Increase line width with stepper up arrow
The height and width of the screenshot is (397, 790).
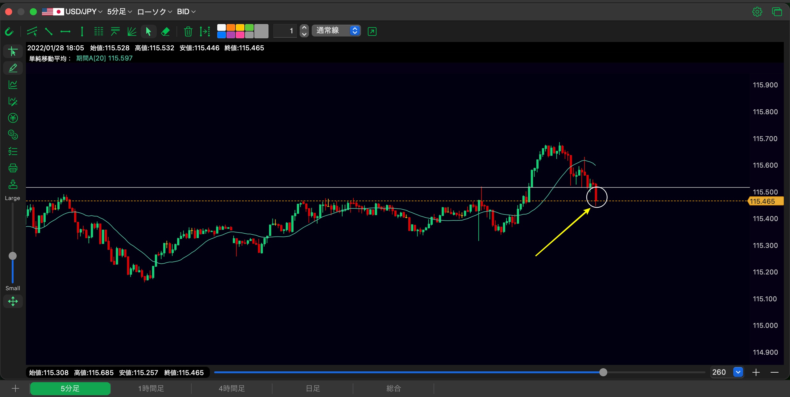[304, 28]
